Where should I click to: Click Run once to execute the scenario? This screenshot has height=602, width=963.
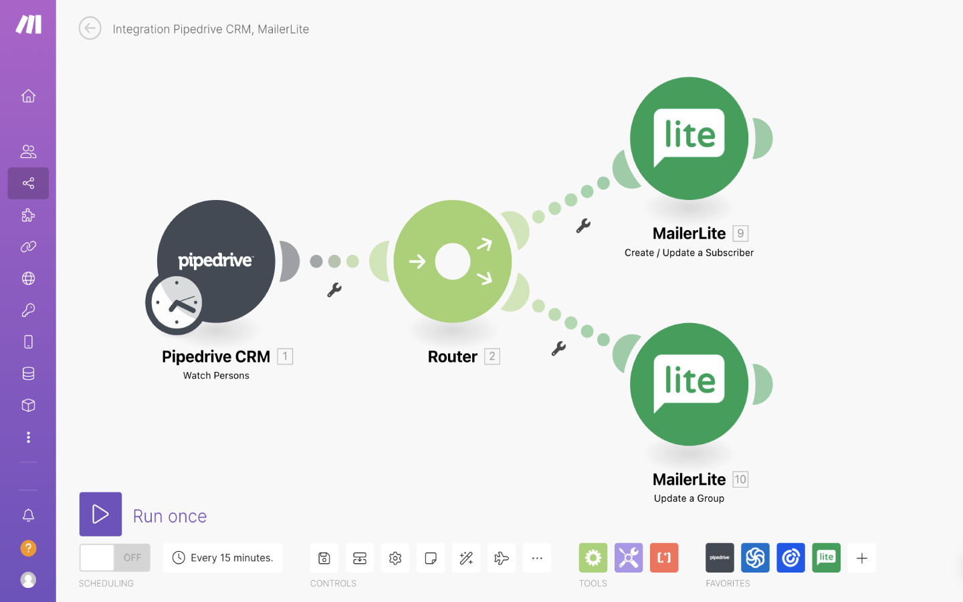(x=100, y=514)
